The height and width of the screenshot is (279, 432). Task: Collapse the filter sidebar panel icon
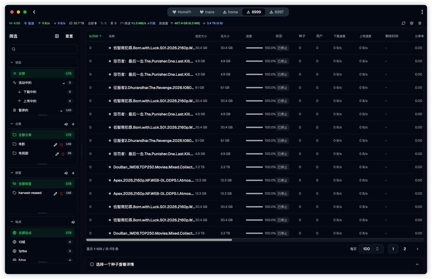[57, 36]
